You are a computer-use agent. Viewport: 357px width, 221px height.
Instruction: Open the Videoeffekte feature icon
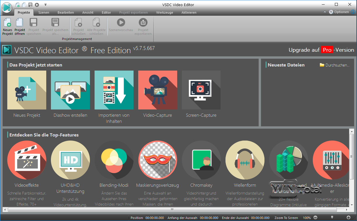click(x=26, y=160)
